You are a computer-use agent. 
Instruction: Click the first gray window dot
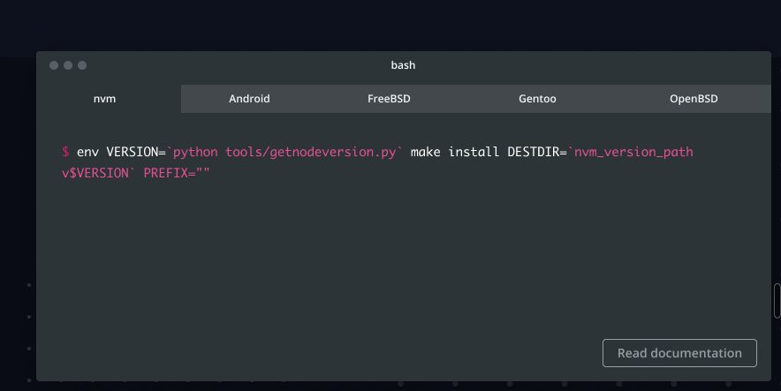point(54,65)
